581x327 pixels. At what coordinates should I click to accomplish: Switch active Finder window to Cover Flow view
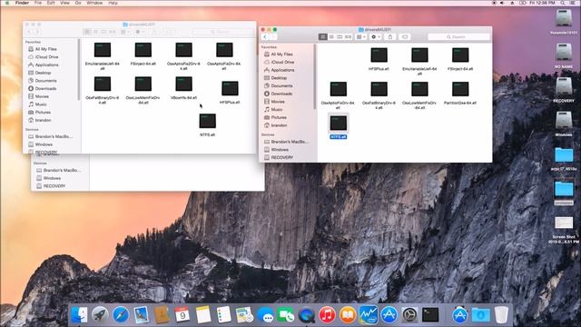tap(348, 36)
